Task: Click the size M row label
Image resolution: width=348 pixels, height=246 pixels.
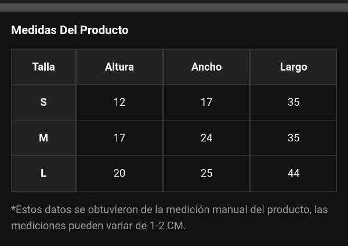Action: pos(43,138)
